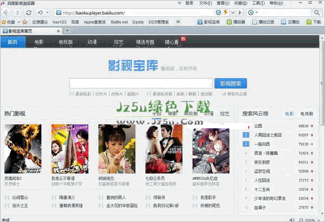Open the DDS管理系 bookmark
Viewport: 325px width, 222px height.
[158, 22]
